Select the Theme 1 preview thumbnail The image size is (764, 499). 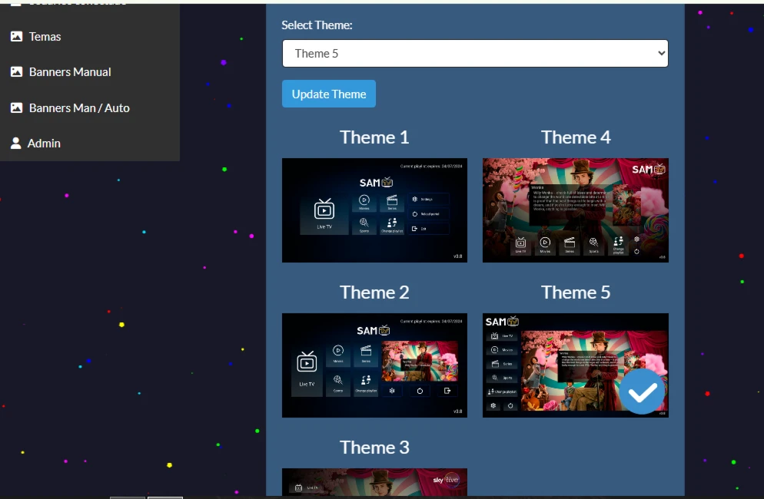374,210
